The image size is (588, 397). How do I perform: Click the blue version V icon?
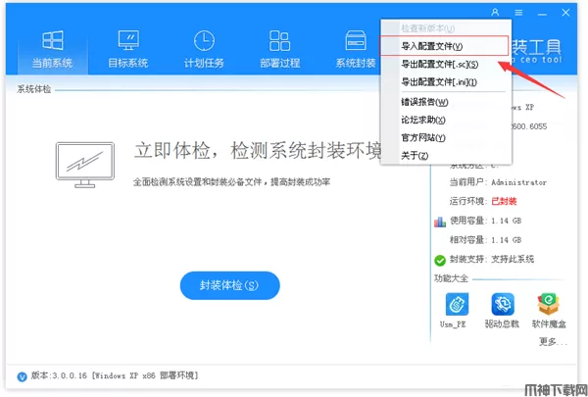coord(23,376)
